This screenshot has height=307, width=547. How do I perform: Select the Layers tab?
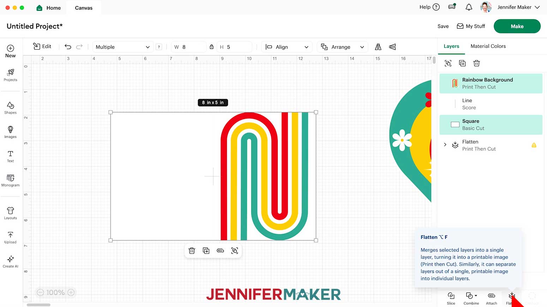(x=451, y=46)
